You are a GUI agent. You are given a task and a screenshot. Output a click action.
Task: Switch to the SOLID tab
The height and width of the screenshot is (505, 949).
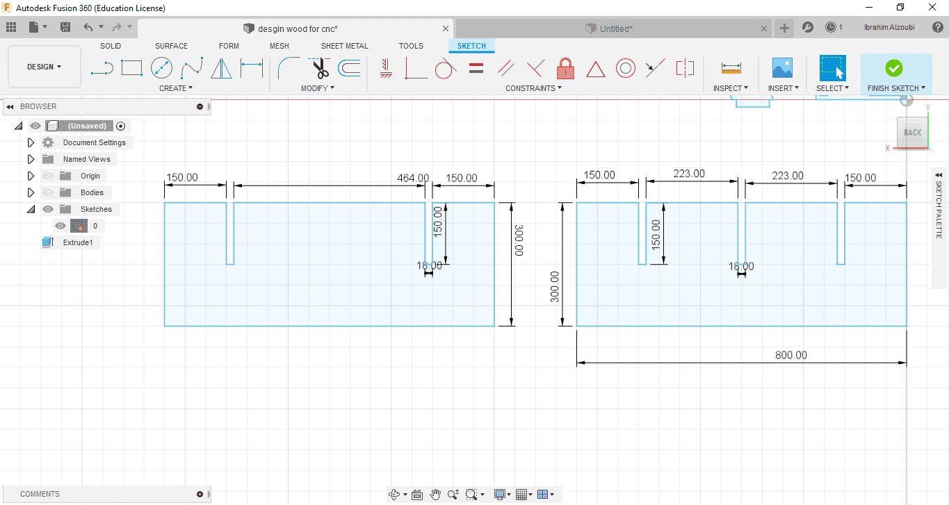(111, 46)
